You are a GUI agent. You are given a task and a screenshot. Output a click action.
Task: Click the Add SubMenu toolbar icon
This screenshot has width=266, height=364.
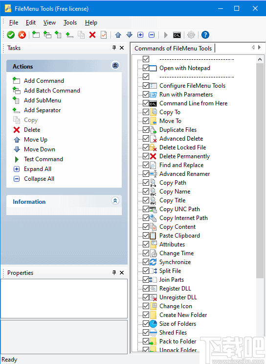point(58,35)
